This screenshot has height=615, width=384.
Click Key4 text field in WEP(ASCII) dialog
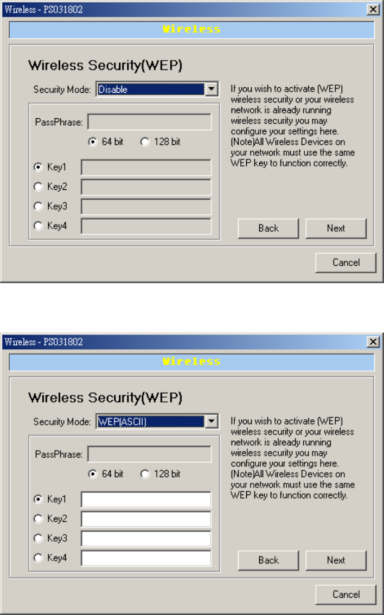pyautogui.click(x=146, y=558)
